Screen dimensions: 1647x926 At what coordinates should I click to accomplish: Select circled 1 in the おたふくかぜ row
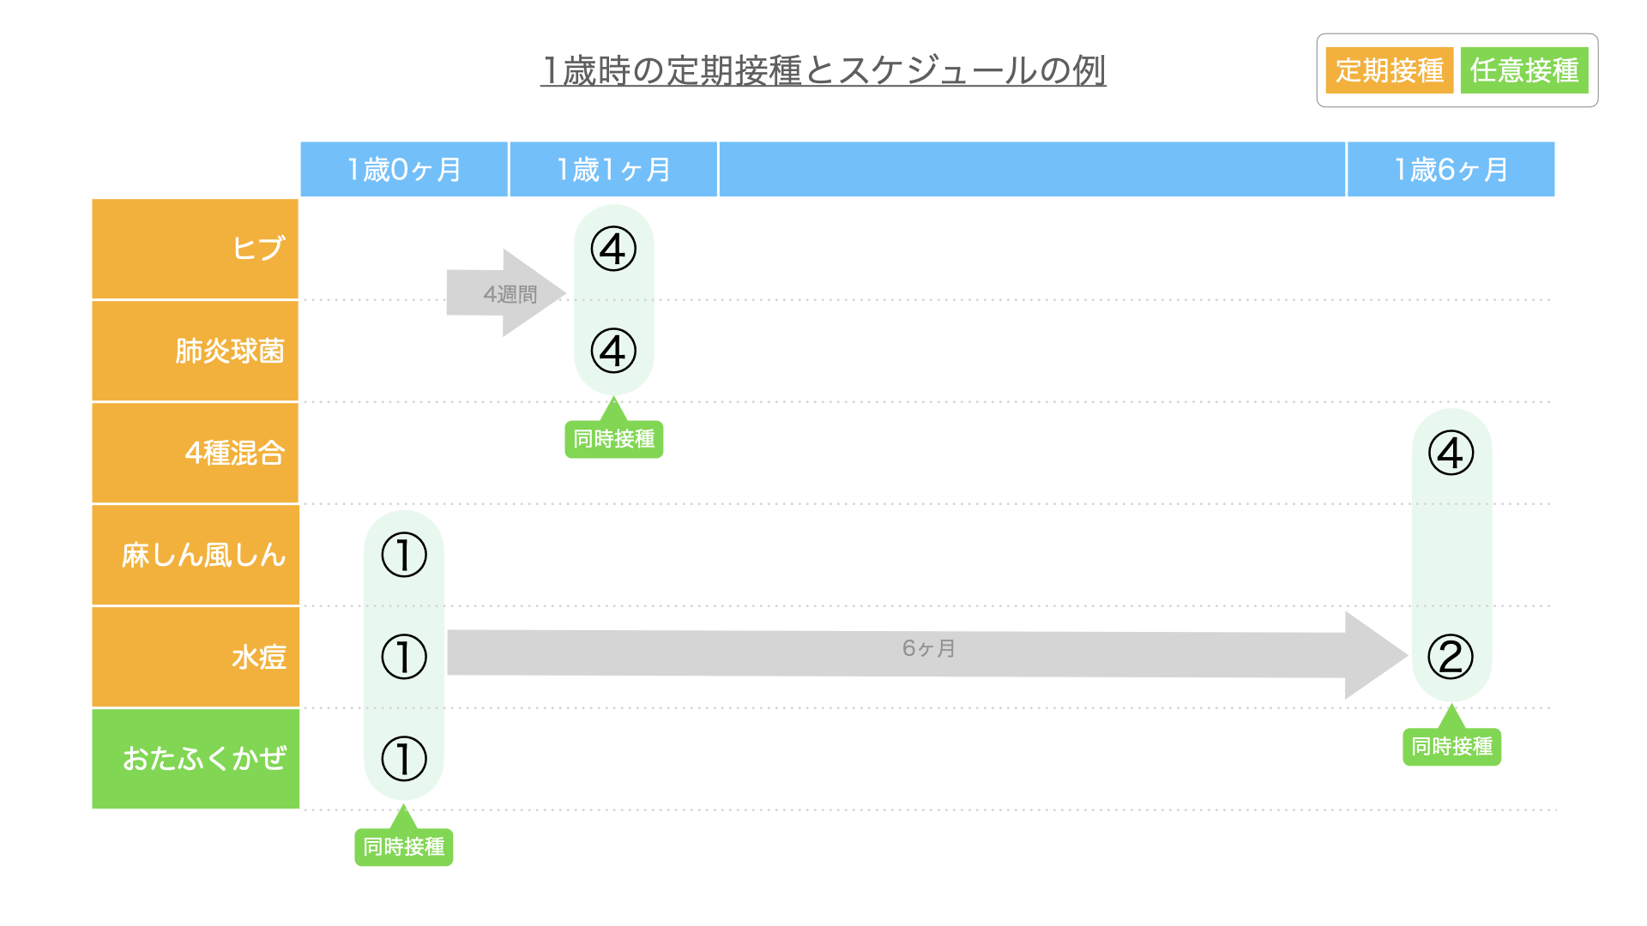(404, 759)
